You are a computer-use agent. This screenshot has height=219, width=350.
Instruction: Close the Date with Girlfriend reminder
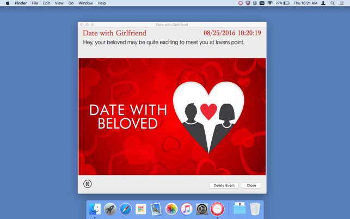pos(251,185)
